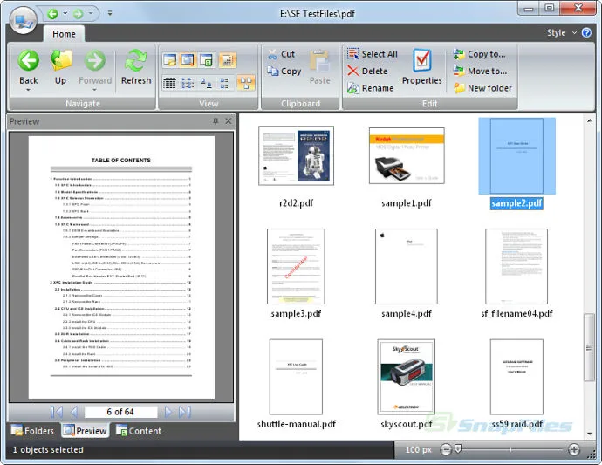Select the Thumbnails view mode
This screenshot has width=602, height=465.
246,83
